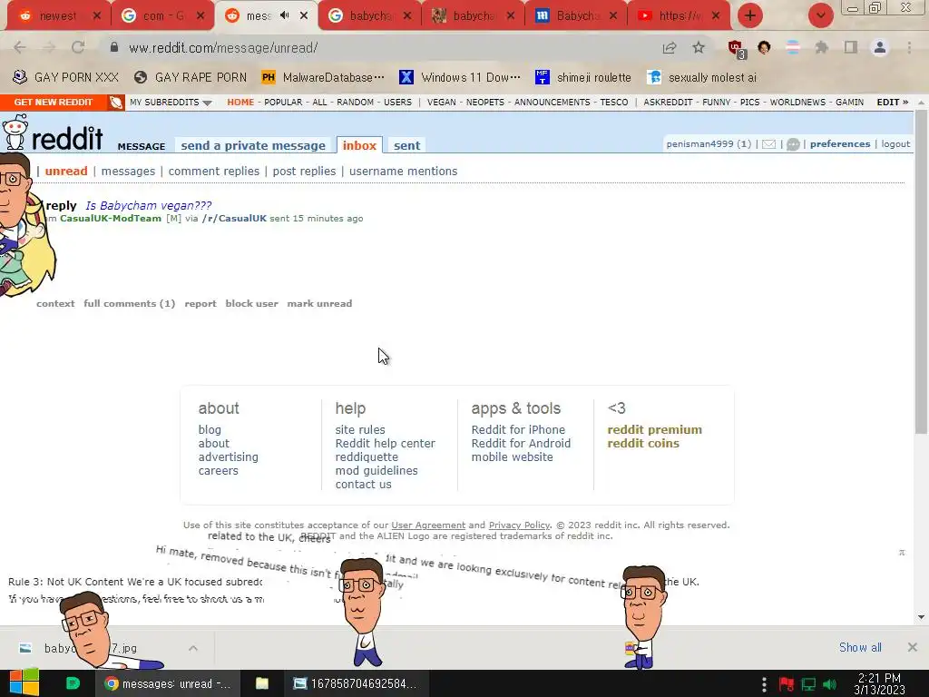Open the Chrome three-dot menu
Screen dimensions: 929x697
[909, 47]
